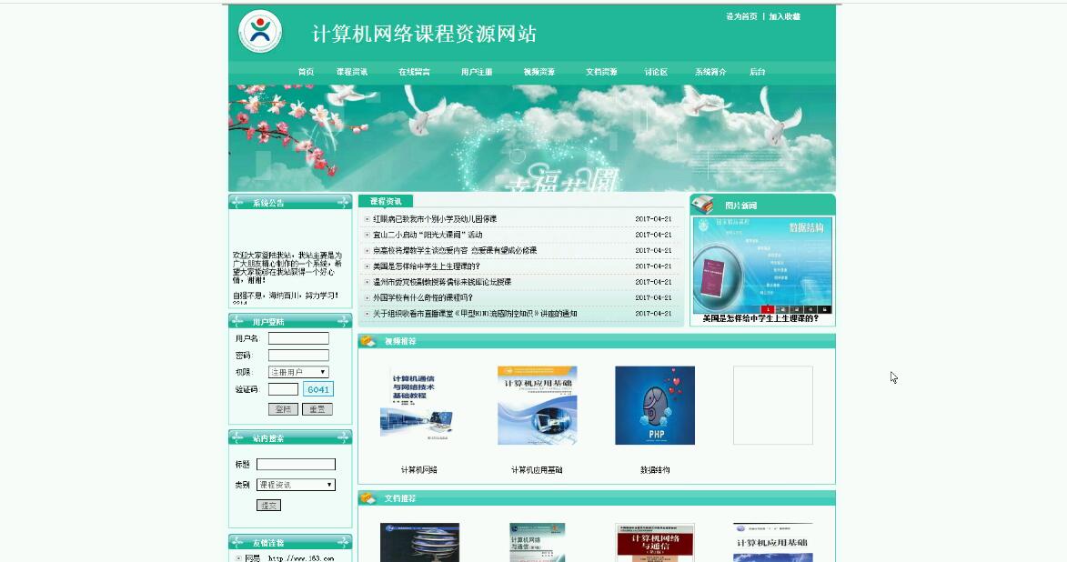
Task: Open 系统简介 in nav bar
Action: click(x=710, y=72)
